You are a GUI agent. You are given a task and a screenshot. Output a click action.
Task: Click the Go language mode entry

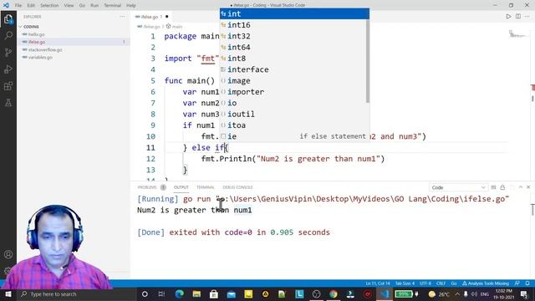click(454, 283)
